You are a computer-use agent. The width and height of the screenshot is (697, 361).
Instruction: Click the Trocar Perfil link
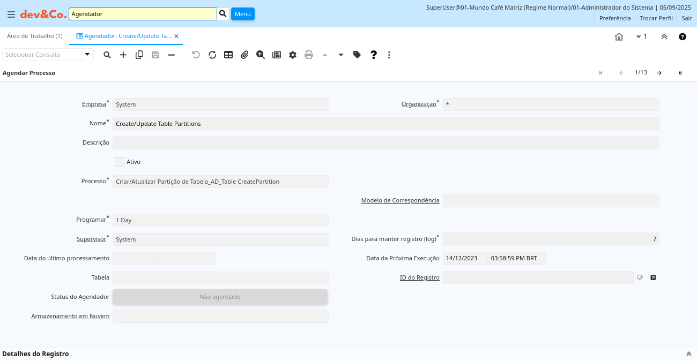656,18
